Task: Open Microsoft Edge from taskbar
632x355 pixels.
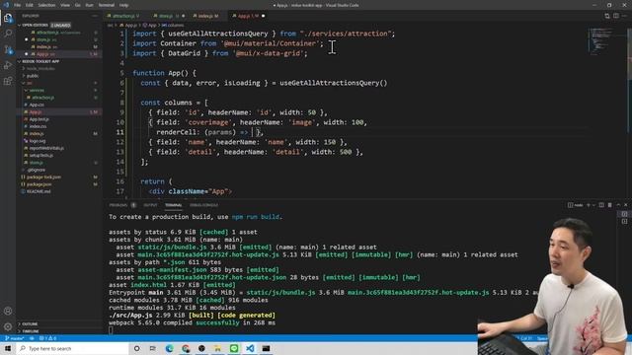Action: point(169,348)
